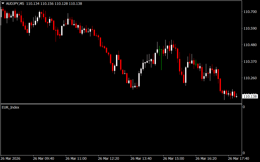This screenshot has height=162, width=260.
Task: Click the AUDJPY,M5 chart symbol title
Action: 15,4
